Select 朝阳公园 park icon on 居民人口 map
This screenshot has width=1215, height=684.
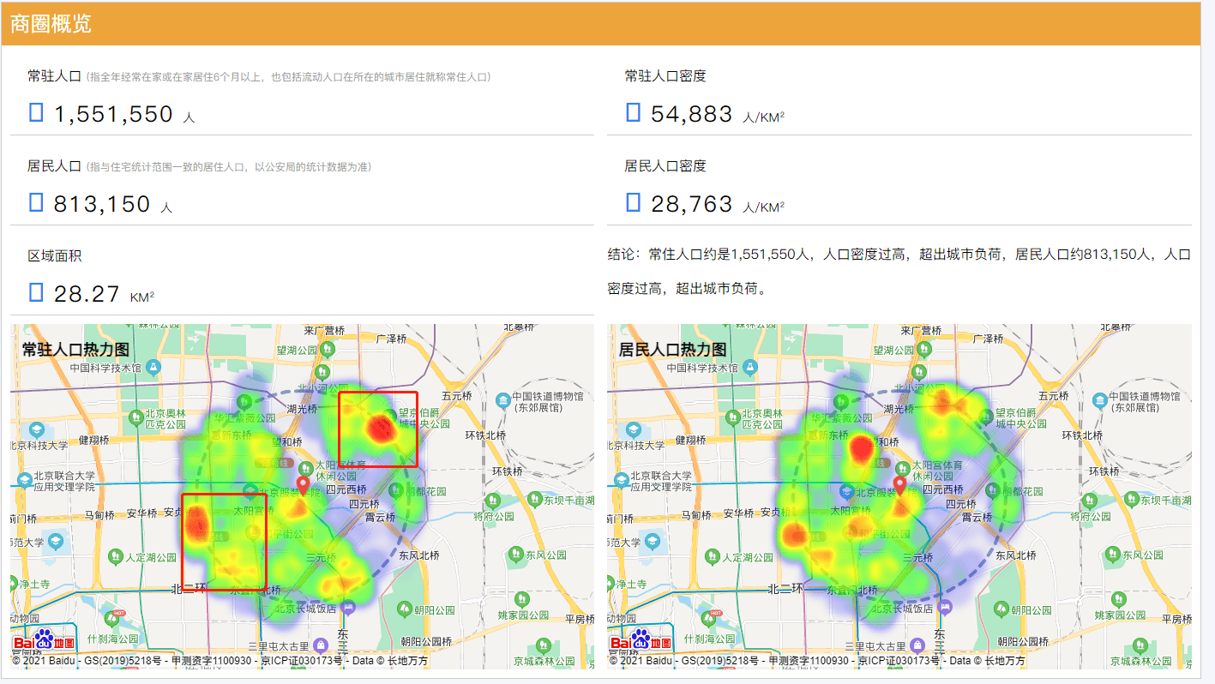point(1001,609)
